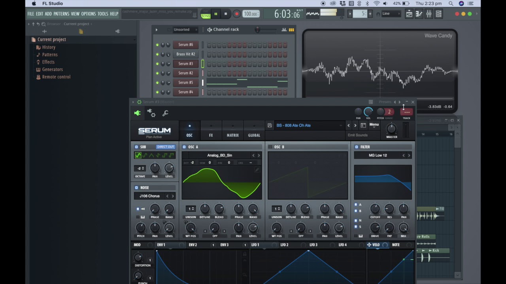Image resolution: width=506 pixels, height=284 pixels.
Task: Click next filter type arrow in FILTER
Action: point(409,155)
